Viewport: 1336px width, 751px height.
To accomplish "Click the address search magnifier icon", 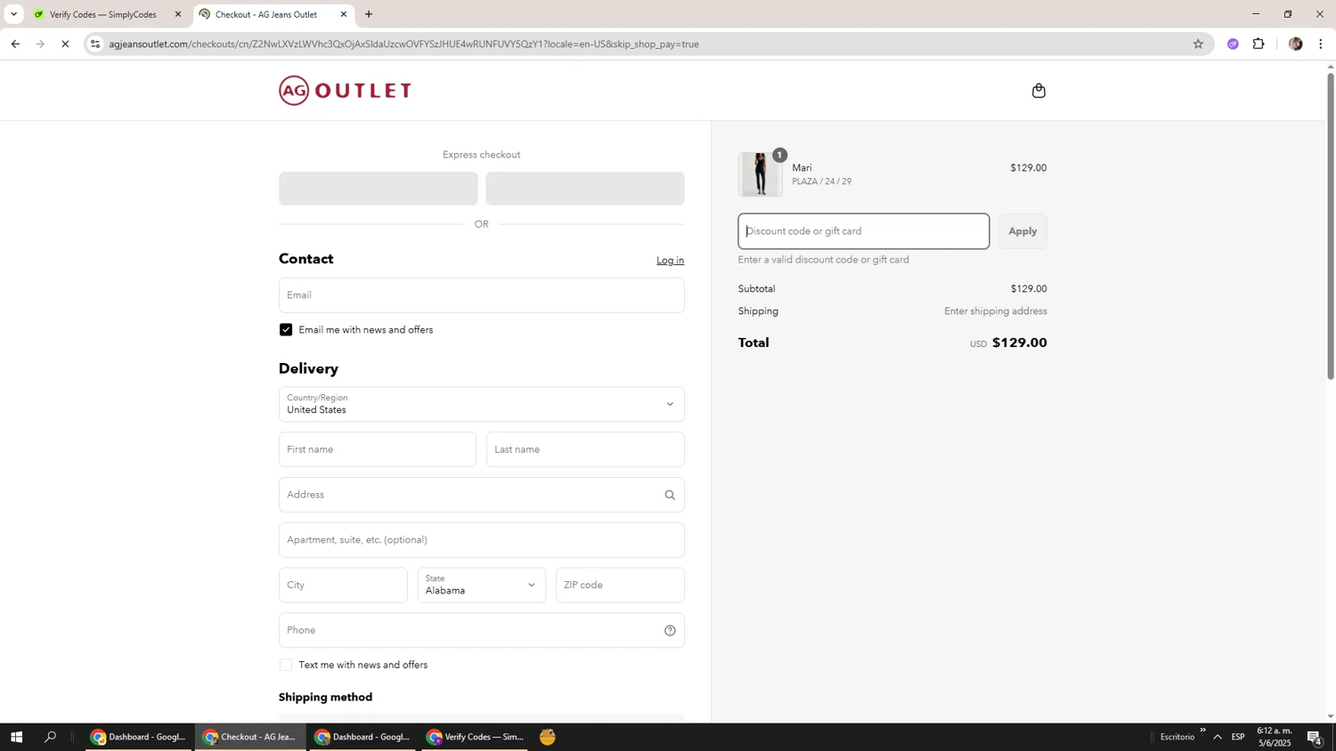I will 670,496.
